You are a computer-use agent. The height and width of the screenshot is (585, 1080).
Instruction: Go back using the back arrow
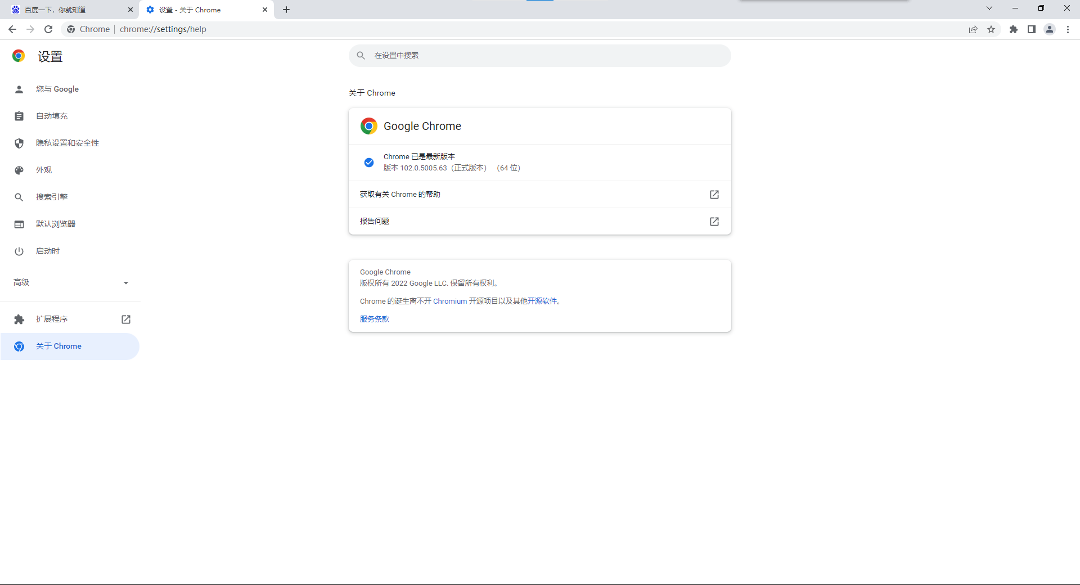tap(12, 29)
